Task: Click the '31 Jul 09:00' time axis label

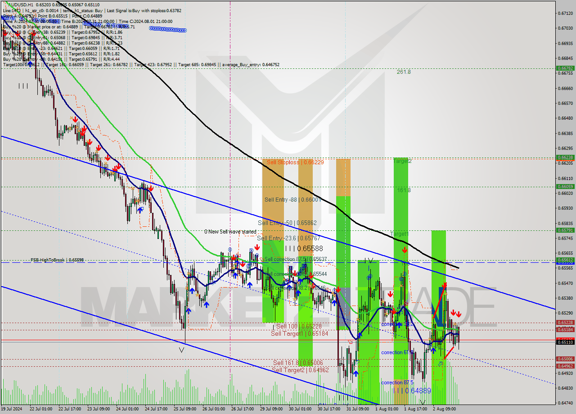Action: (x=357, y=409)
